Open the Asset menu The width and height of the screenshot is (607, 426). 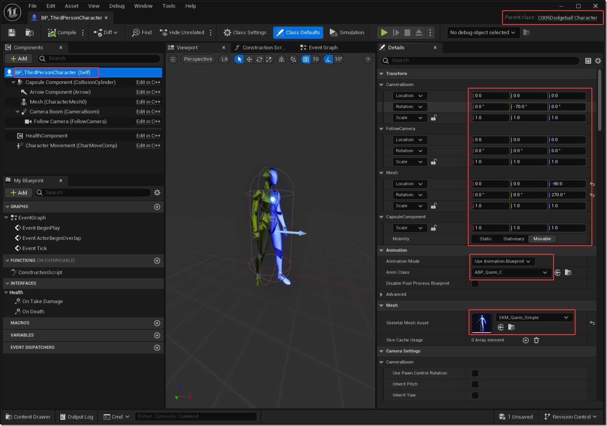[x=71, y=6]
